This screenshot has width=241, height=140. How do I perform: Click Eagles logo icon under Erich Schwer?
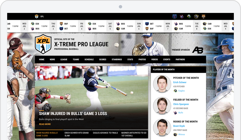pyautogui.click(x=175, y=91)
